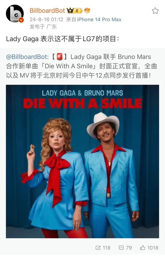Click the red siren emoji

(59, 57)
